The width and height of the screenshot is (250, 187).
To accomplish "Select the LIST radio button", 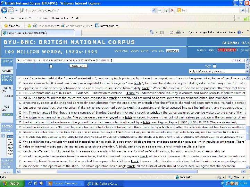I will [4, 70].
